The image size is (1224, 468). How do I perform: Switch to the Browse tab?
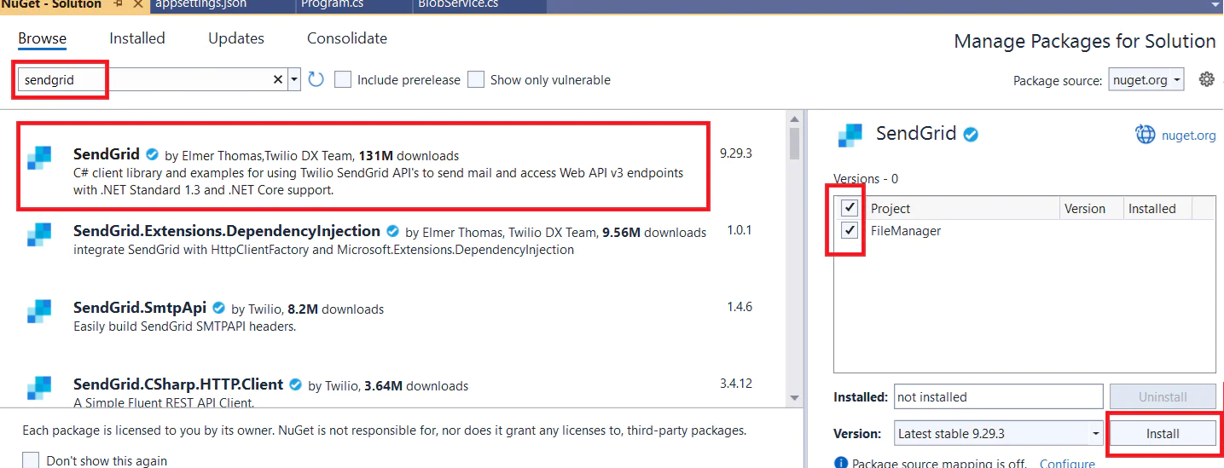tap(42, 38)
